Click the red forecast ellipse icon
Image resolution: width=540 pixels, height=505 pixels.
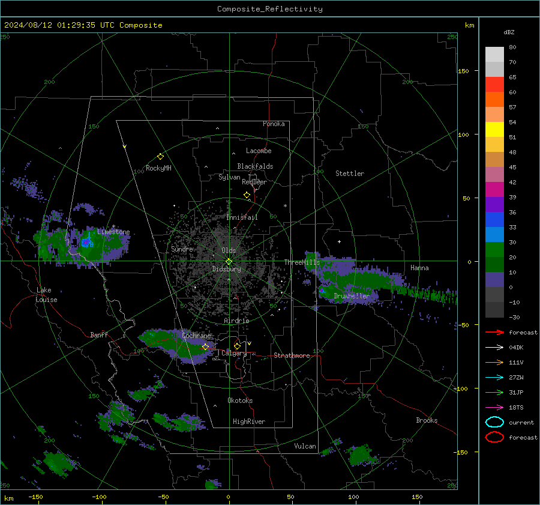pyautogui.click(x=494, y=437)
